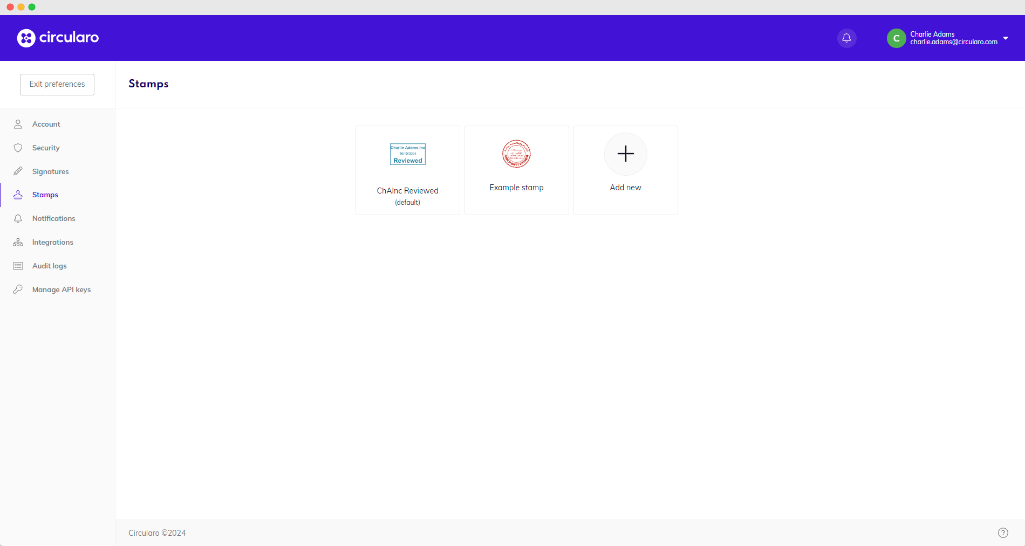The width and height of the screenshot is (1025, 546).
Task: Click the green user avatar circle
Action: [x=896, y=38]
